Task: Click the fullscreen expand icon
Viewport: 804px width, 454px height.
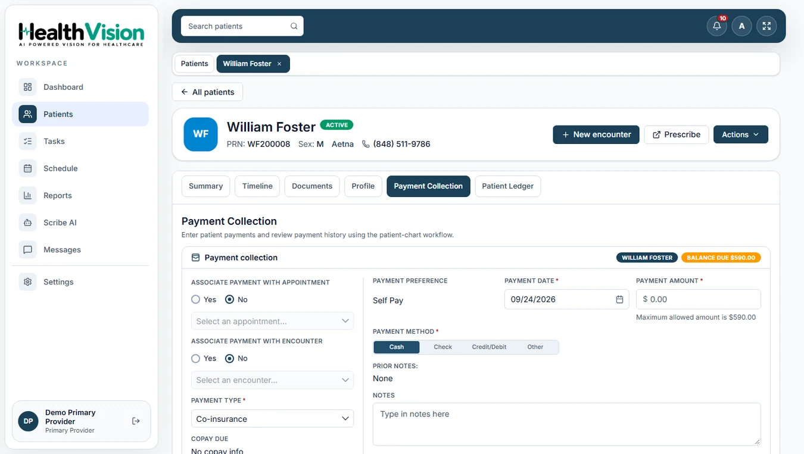Action: click(x=766, y=26)
